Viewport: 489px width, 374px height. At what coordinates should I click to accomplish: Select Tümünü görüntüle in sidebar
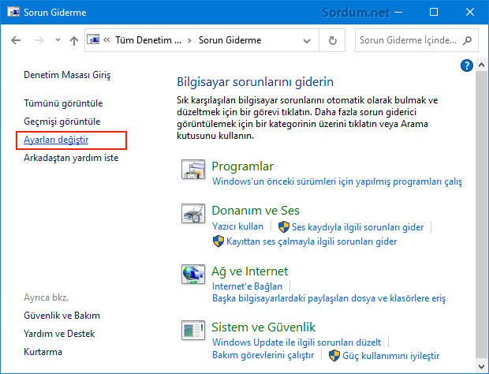[63, 103]
